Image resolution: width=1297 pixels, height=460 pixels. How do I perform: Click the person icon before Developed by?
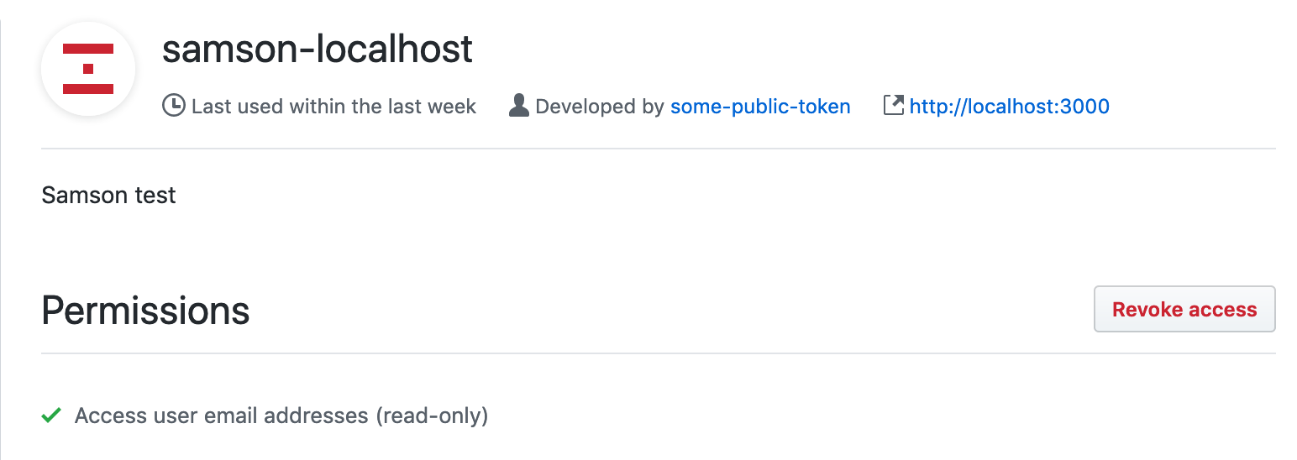point(519,107)
